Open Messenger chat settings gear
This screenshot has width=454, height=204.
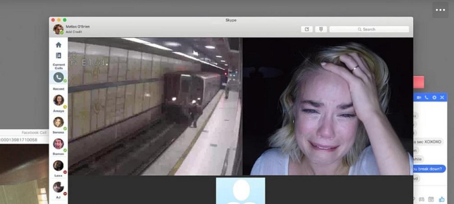click(x=434, y=97)
